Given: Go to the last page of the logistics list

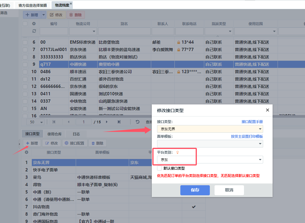Looking at the screenshot, I should click(x=119, y=122).
